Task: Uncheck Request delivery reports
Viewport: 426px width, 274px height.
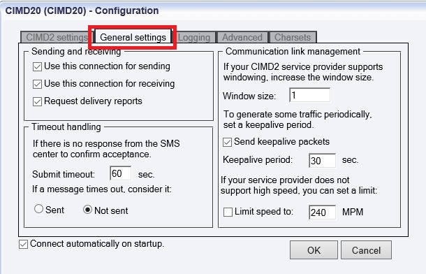Action: click(x=37, y=101)
